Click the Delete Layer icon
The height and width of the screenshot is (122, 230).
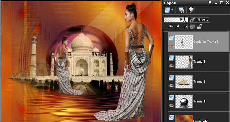181,10
